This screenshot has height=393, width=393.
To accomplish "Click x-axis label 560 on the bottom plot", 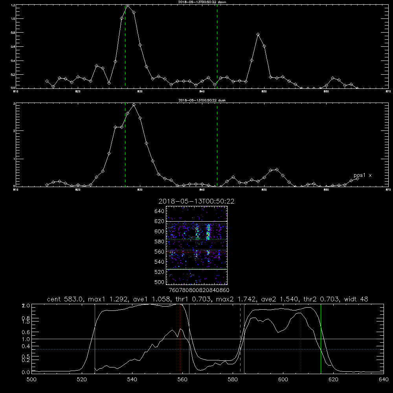I will pyautogui.click(x=182, y=380).
